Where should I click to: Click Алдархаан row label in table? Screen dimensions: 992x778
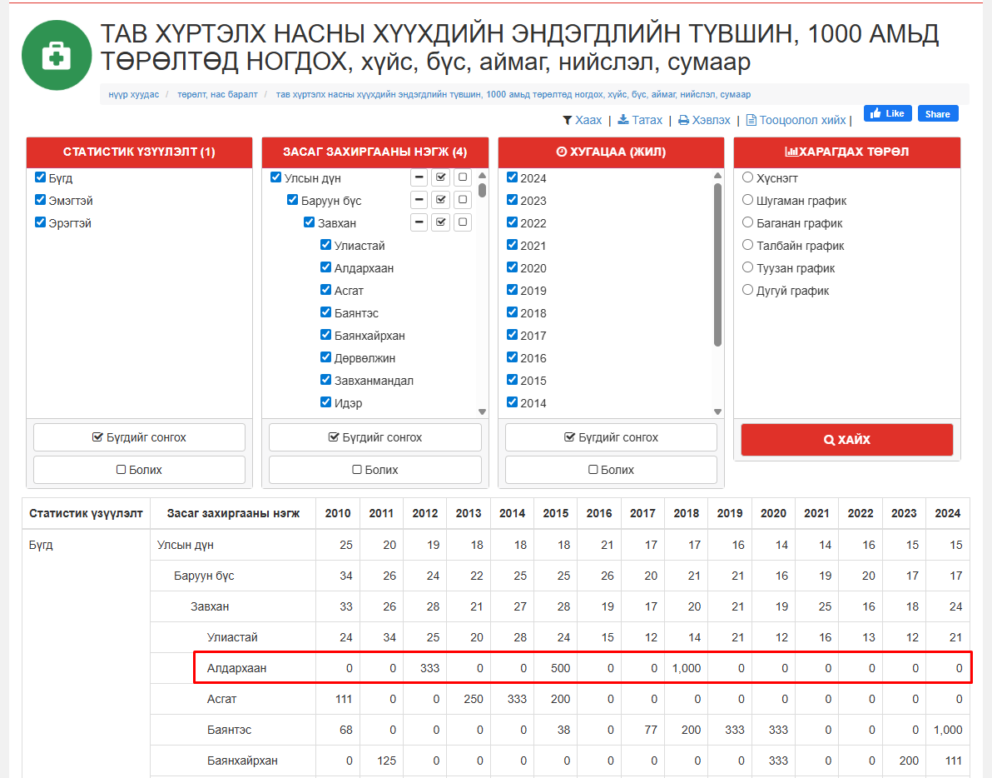tap(236, 669)
